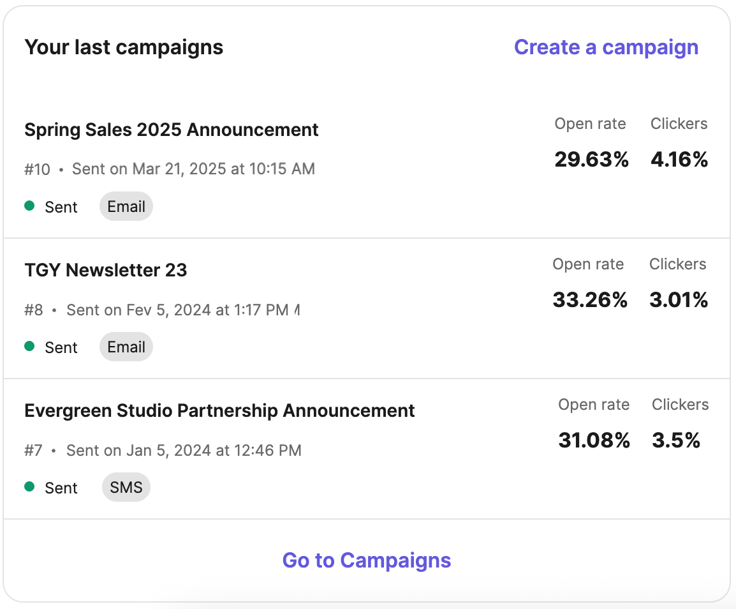The height and width of the screenshot is (609, 736).
Task: Select the Email badge on Spring Sales 2025 Announcement
Action: click(x=126, y=206)
